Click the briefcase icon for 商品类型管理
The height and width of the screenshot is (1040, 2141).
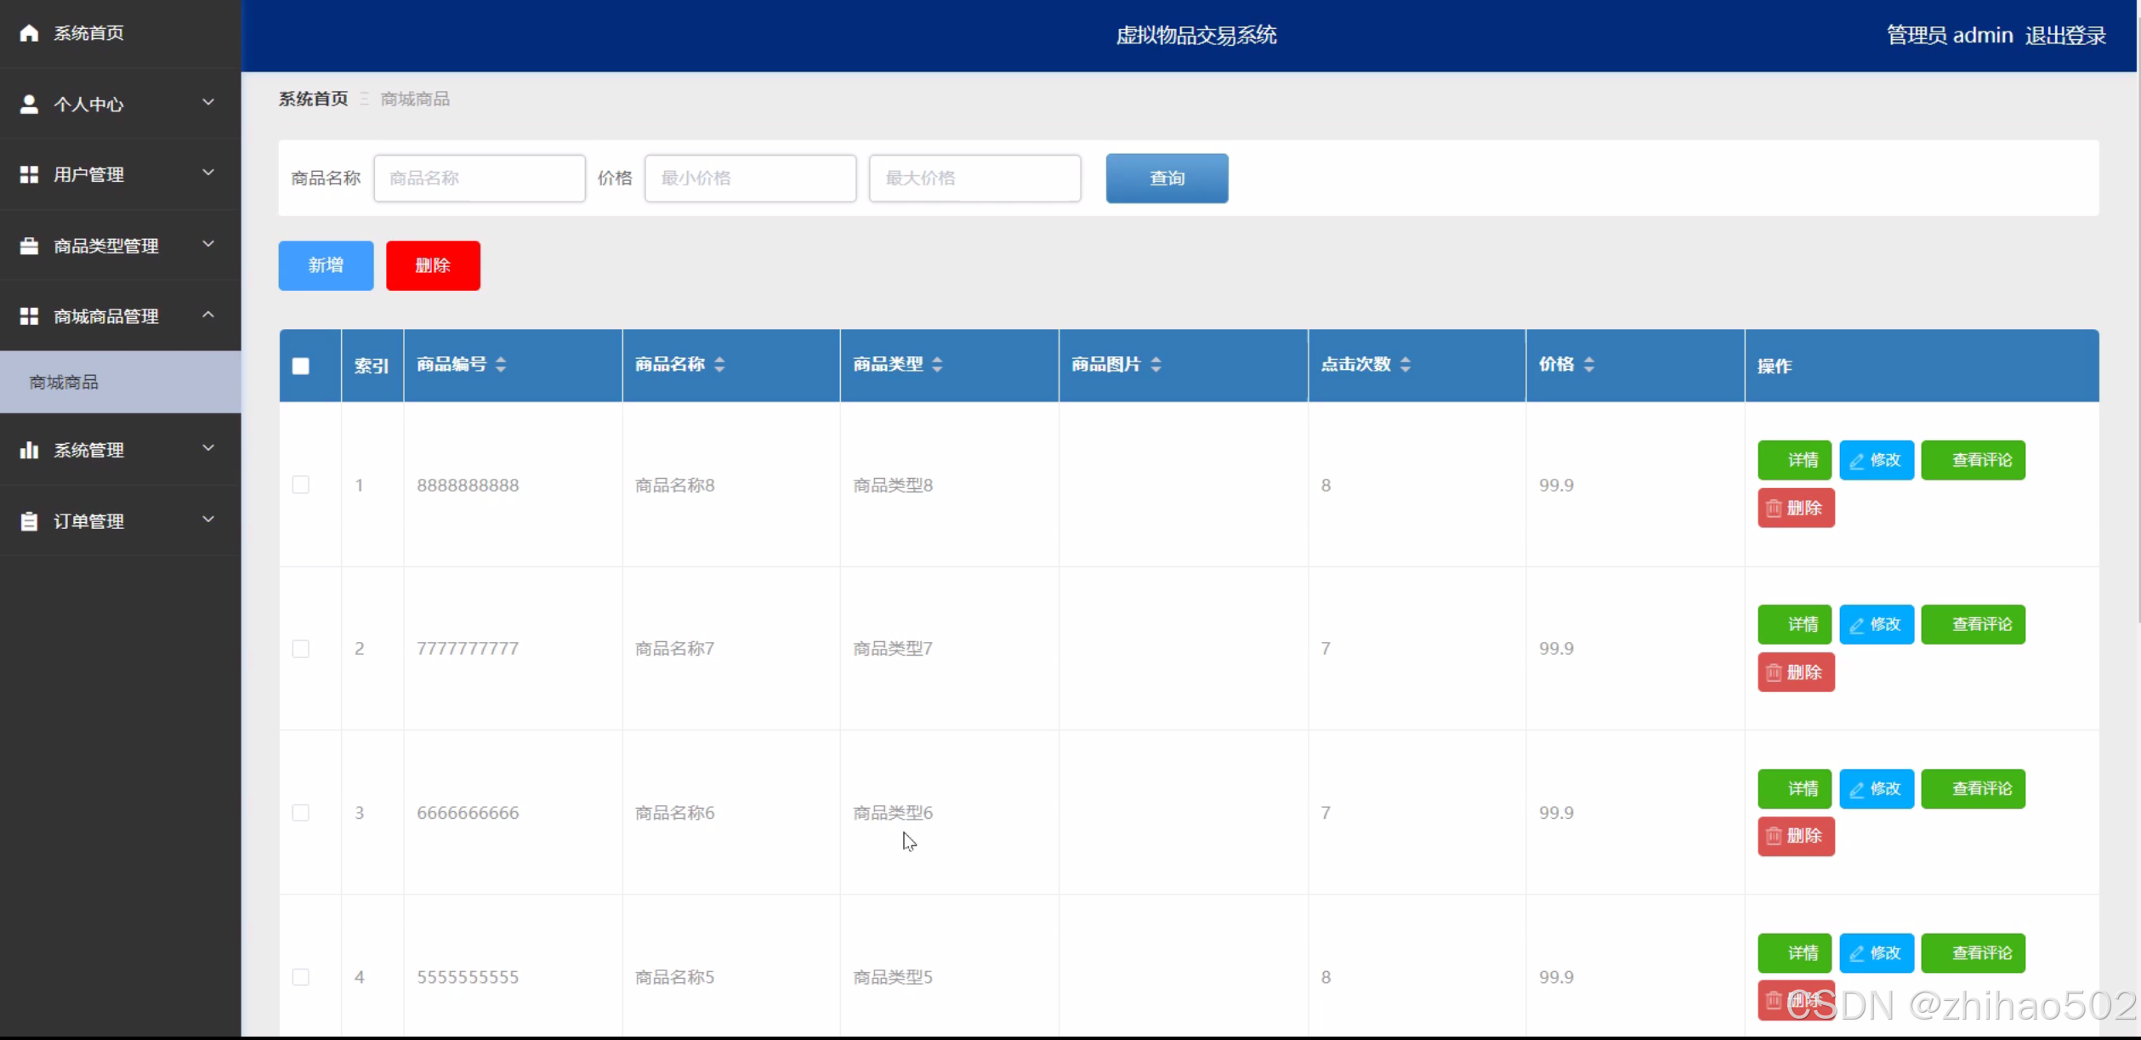click(x=29, y=246)
